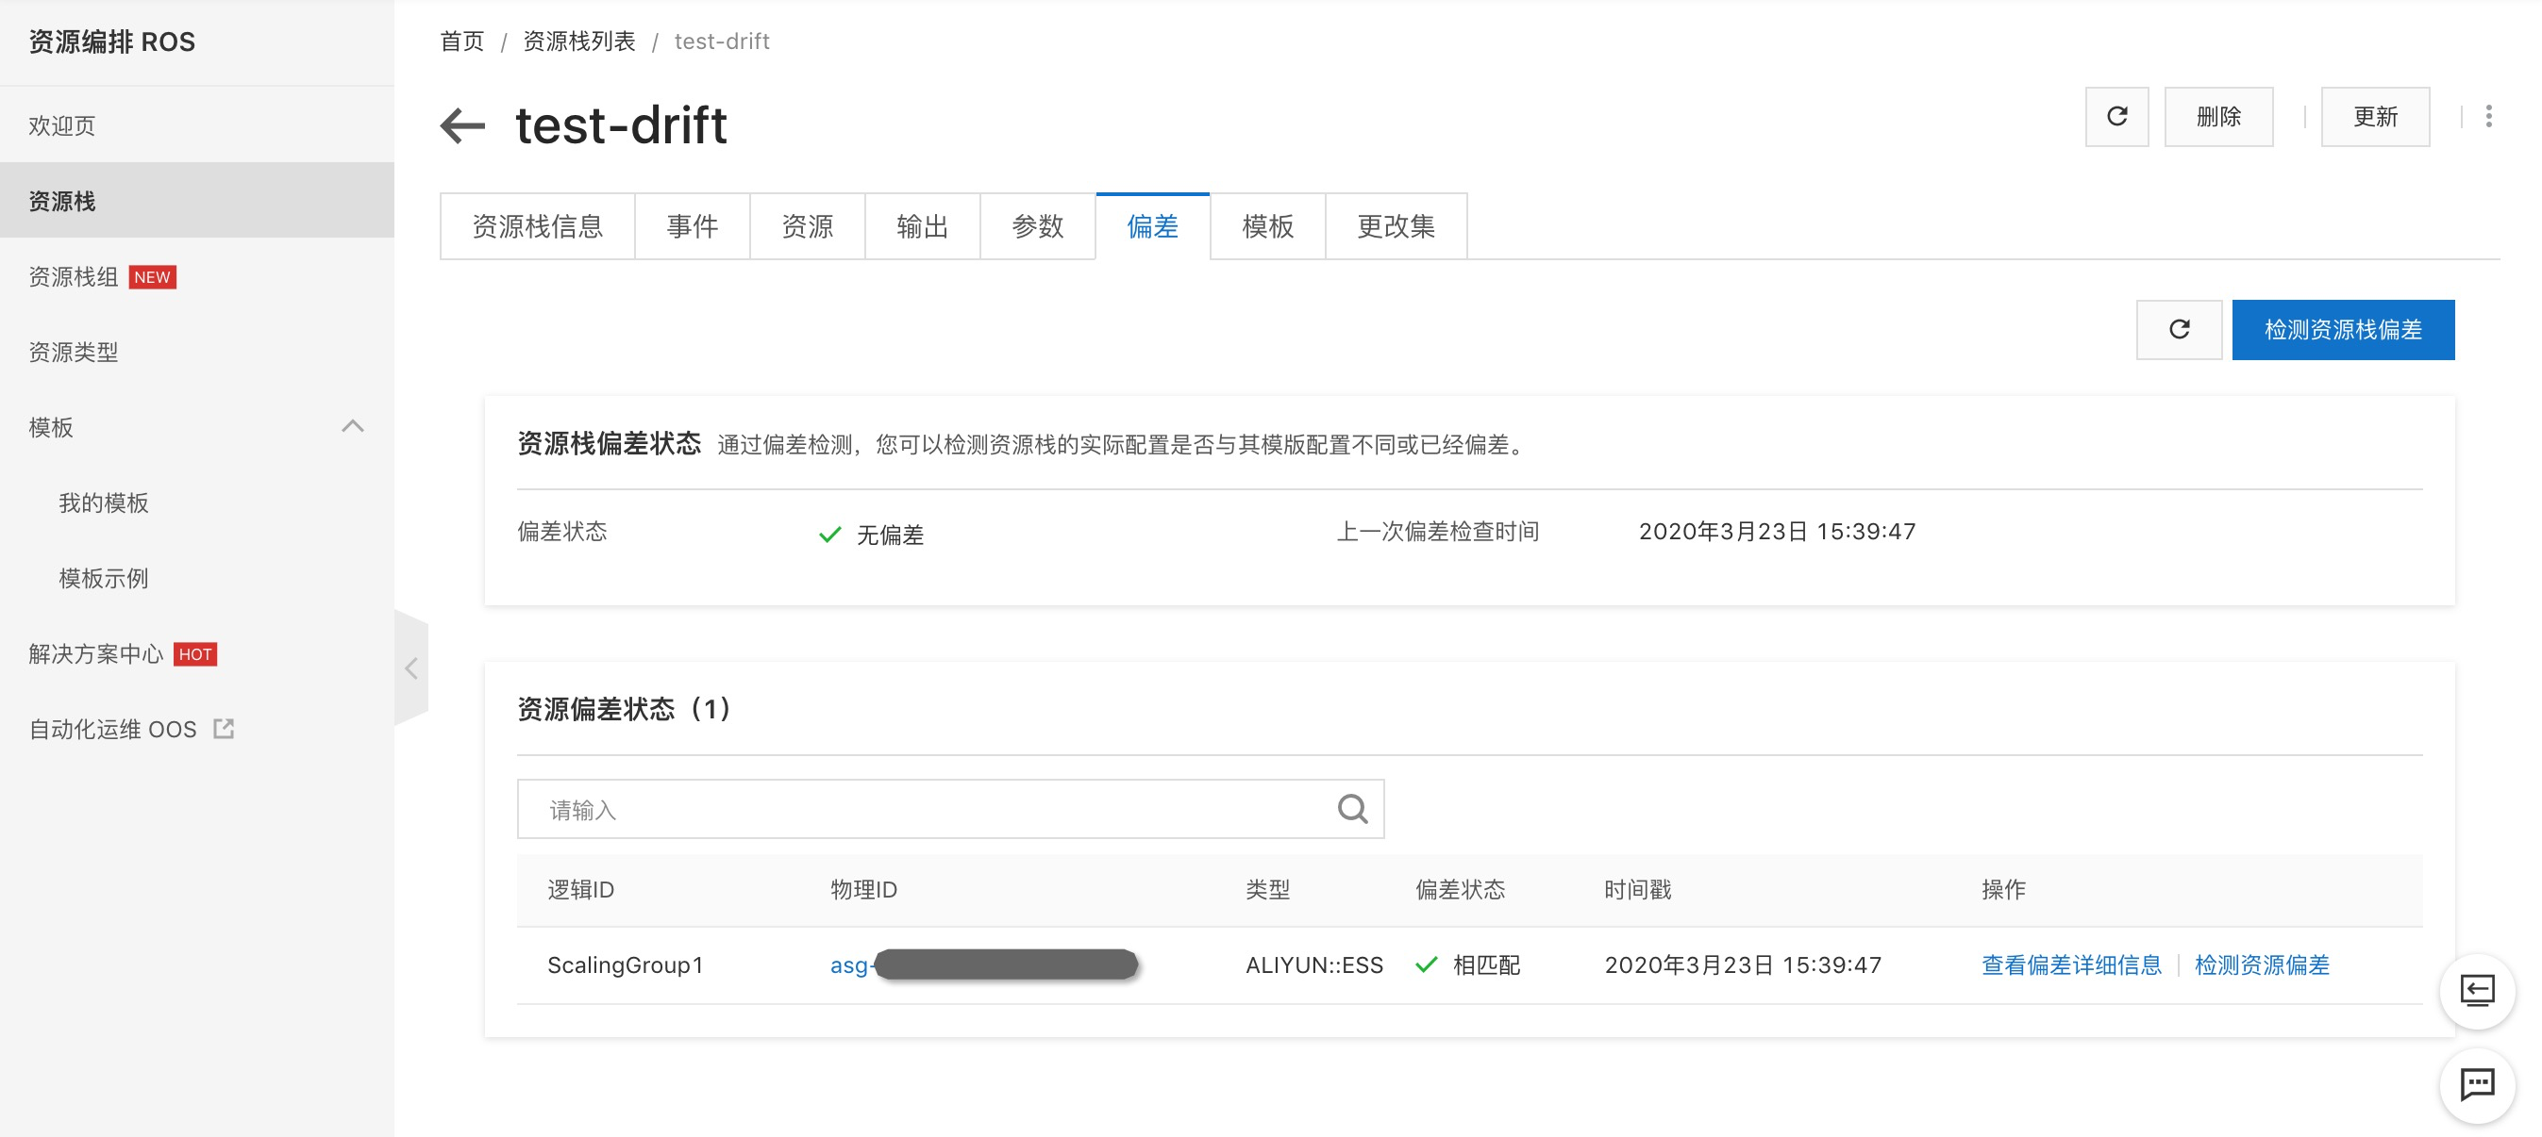
Task: Open 查看偏差详细信息 for ScalingGroup1
Action: [2071, 964]
